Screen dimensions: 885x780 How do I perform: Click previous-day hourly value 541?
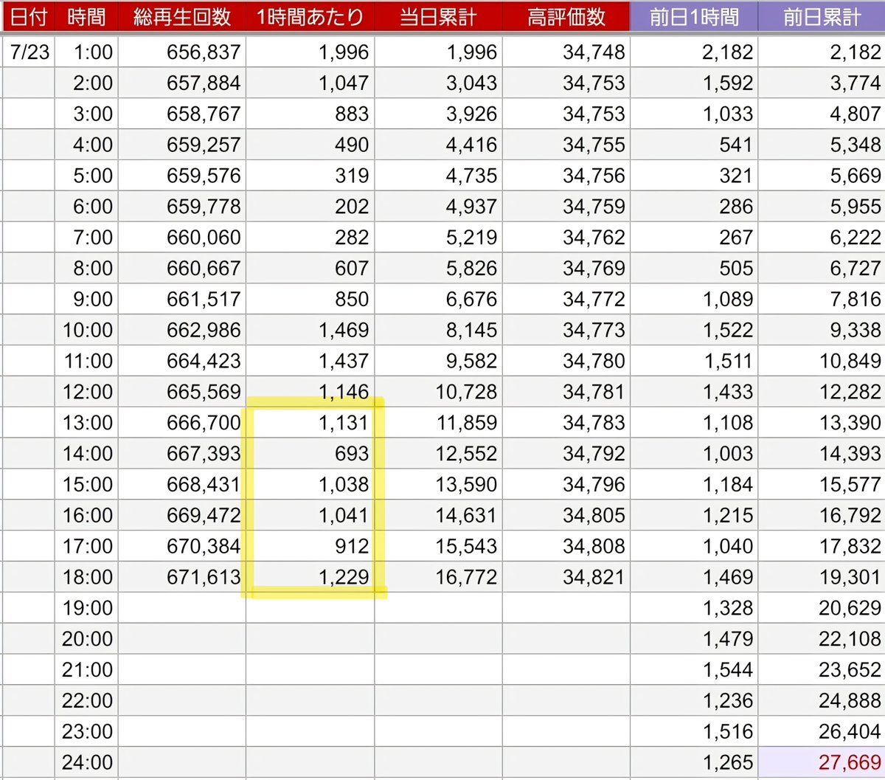pos(694,145)
